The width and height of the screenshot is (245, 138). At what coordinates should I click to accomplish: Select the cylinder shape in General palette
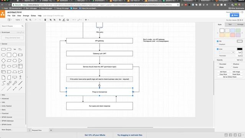(x=3, y=66)
